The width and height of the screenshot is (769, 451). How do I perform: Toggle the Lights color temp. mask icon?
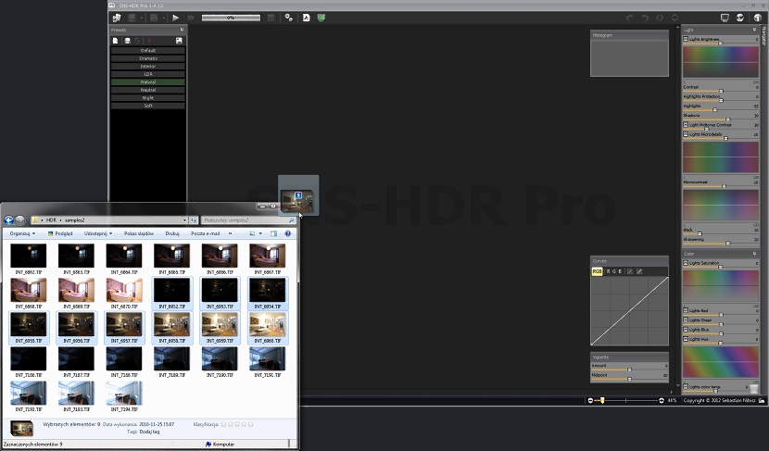coord(686,387)
